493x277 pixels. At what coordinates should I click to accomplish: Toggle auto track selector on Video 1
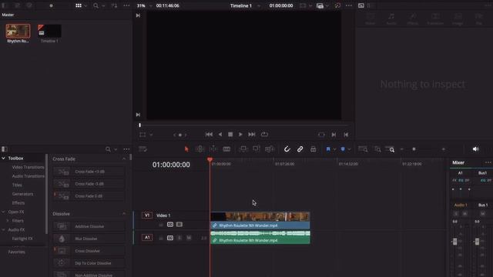[x=170, y=225]
